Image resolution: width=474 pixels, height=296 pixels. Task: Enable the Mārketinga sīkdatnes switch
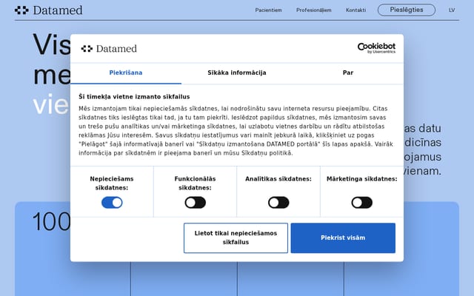pyautogui.click(x=362, y=202)
